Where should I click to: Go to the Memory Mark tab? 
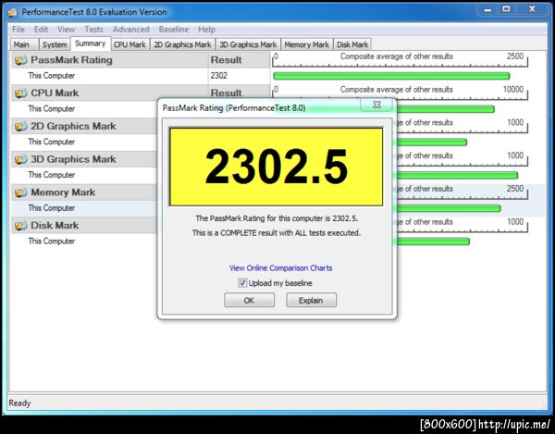point(307,44)
